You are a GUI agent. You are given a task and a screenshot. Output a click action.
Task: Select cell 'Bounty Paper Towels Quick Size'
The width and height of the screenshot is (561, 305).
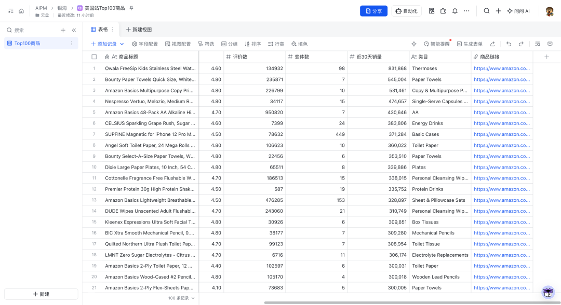click(x=150, y=79)
